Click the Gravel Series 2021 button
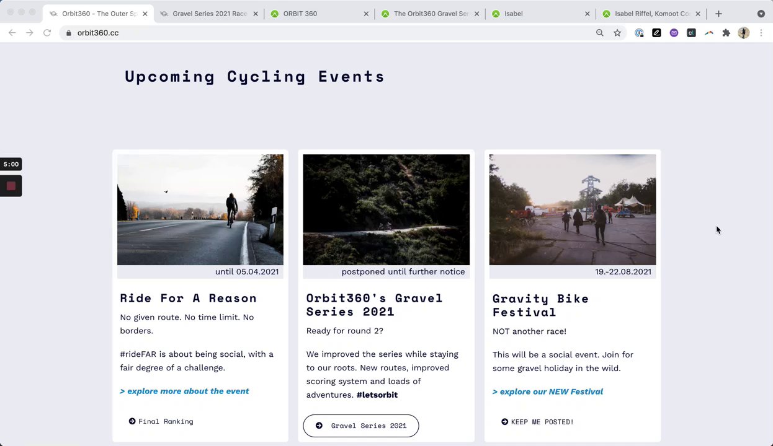 (x=361, y=426)
